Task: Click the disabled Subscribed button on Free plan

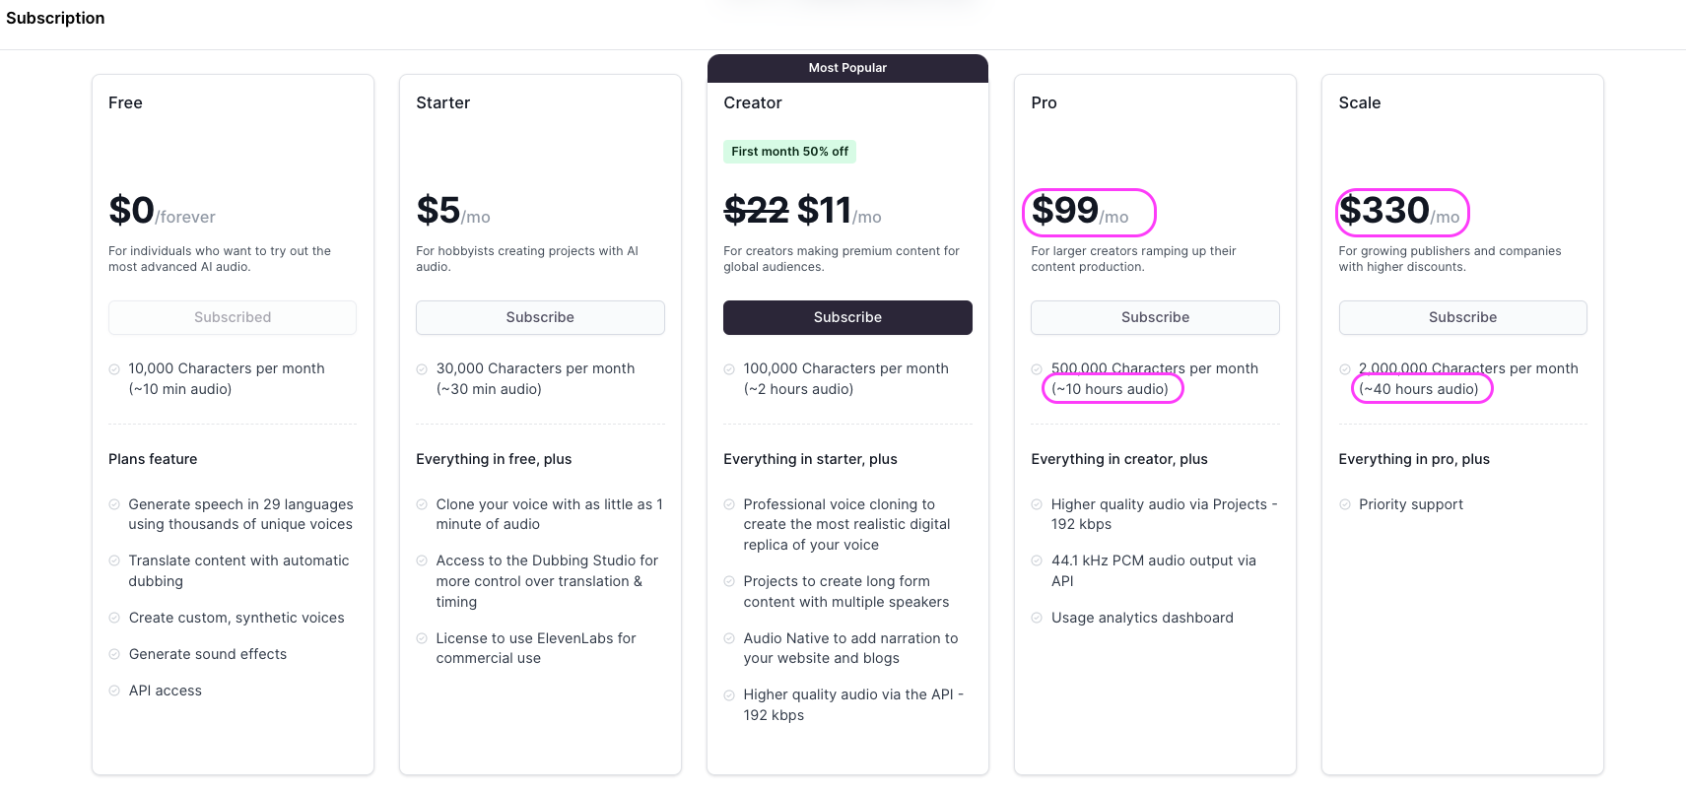Action: [x=233, y=317]
